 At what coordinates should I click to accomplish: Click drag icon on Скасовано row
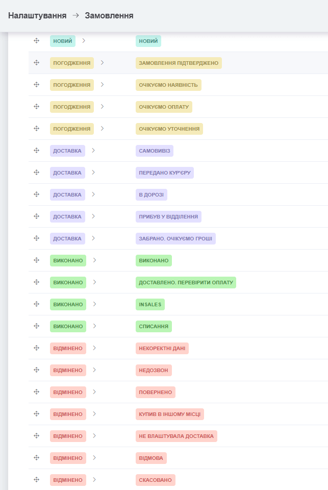pyautogui.click(x=36, y=480)
